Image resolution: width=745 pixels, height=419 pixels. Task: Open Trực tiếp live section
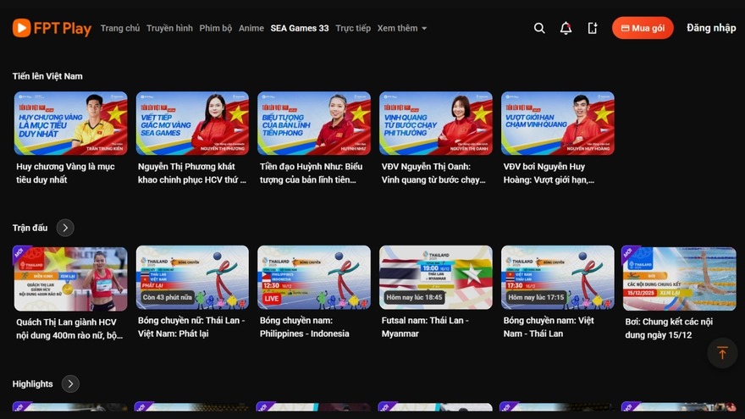tap(353, 28)
